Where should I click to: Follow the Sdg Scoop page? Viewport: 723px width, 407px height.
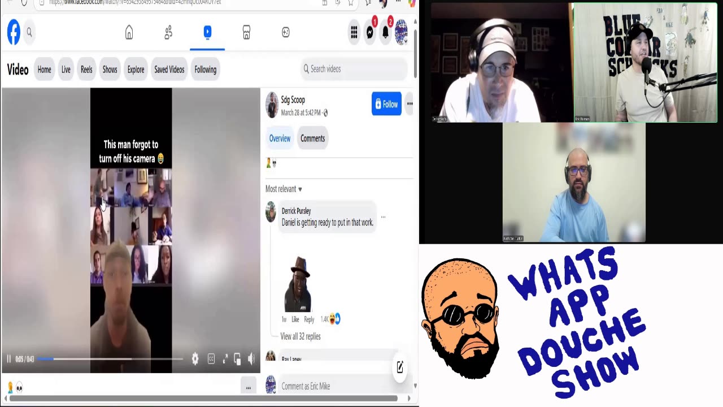[x=386, y=104]
